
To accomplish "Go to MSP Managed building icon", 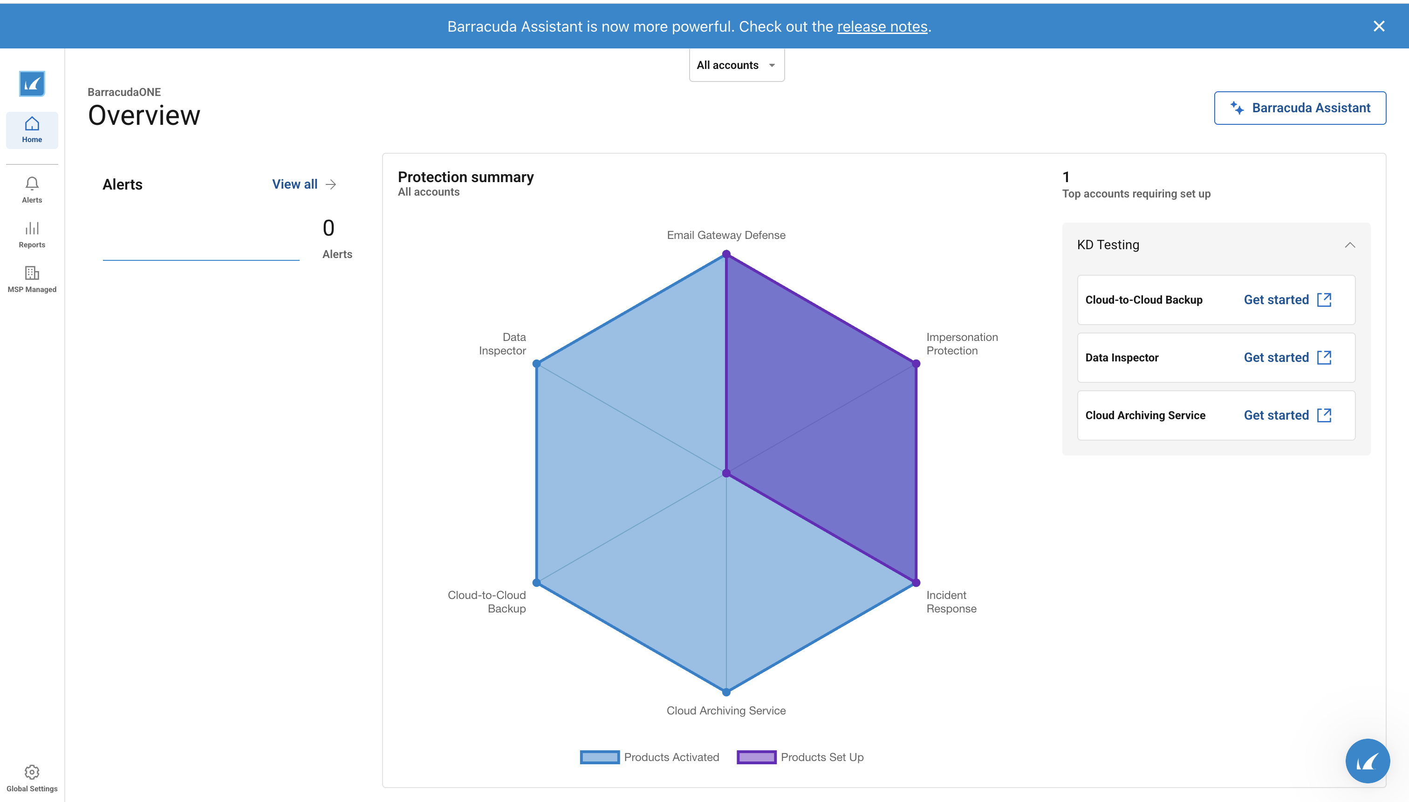I will tap(32, 272).
